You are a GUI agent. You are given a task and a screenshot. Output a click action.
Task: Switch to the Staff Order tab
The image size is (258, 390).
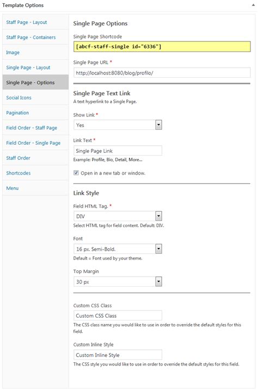pyautogui.click(x=35, y=158)
